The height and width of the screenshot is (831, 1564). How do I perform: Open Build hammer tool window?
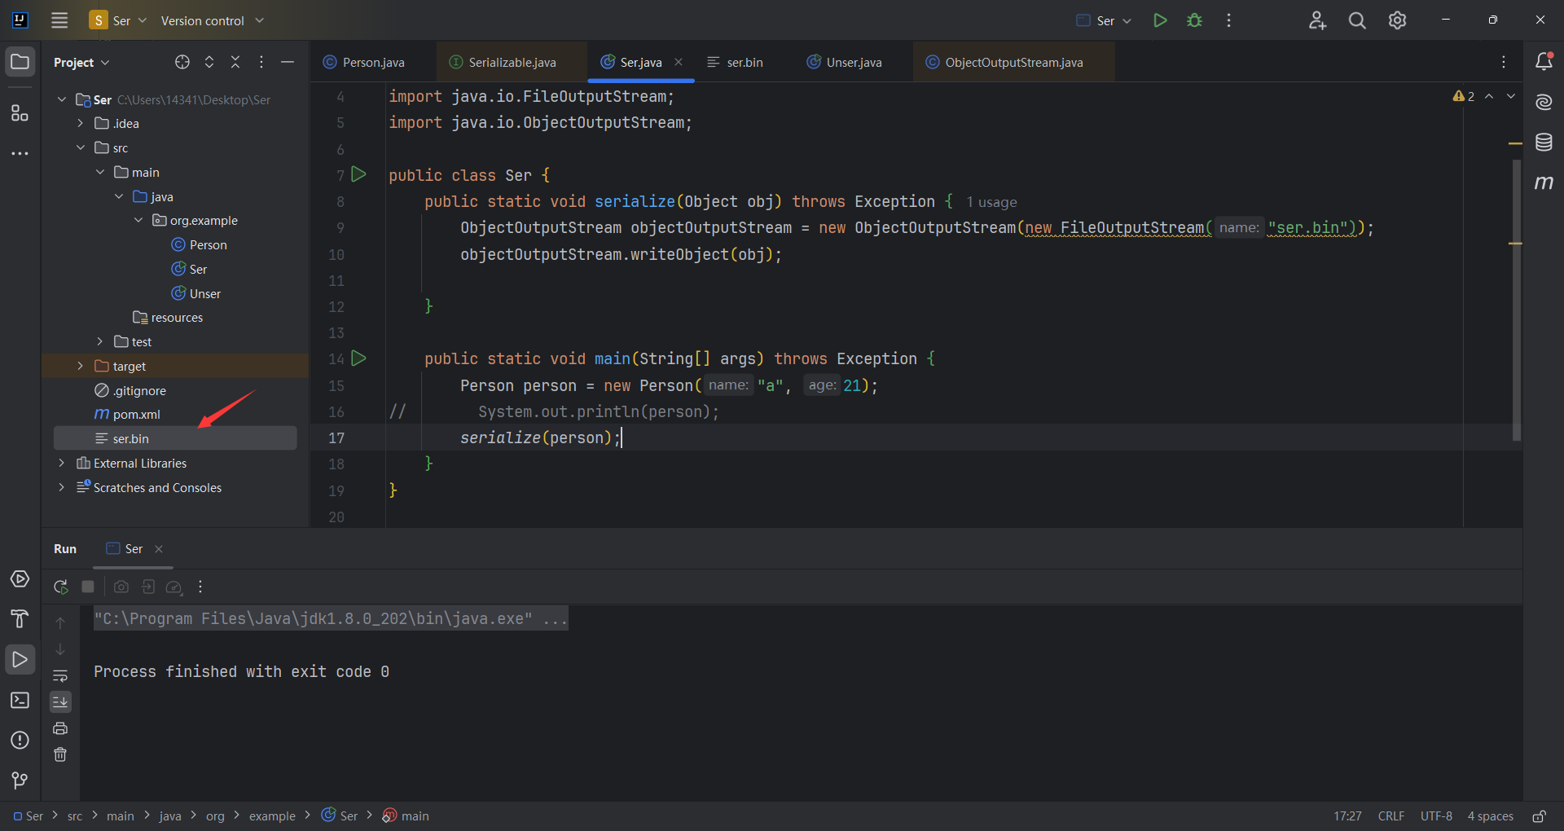point(20,619)
